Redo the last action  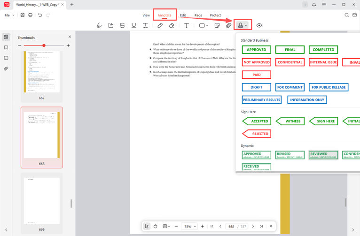click(48, 15)
